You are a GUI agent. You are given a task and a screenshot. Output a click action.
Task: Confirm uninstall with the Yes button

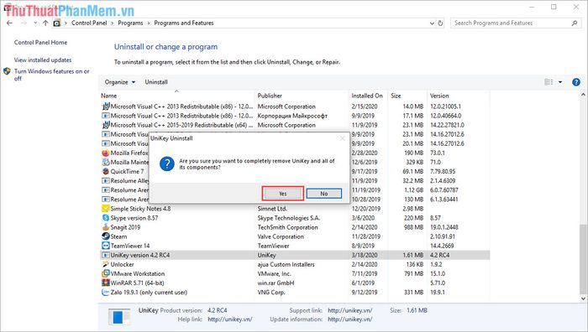pos(283,194)
